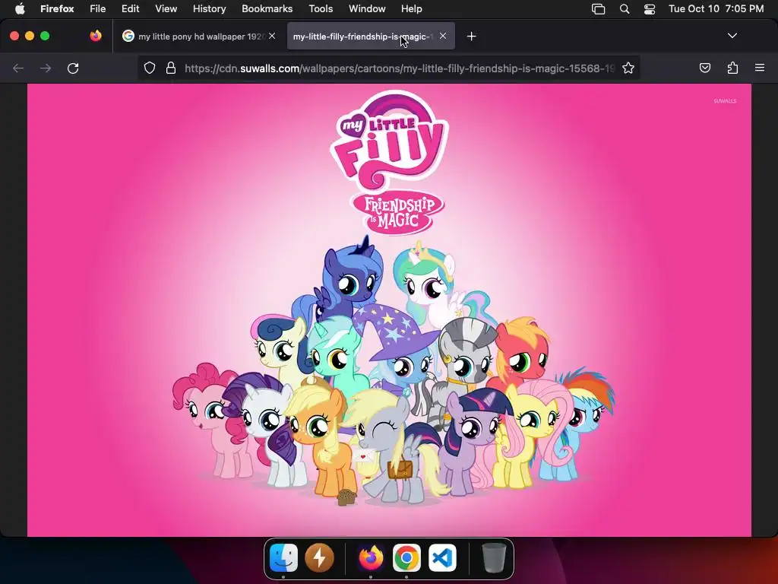Open the Help menu
This screenshot has height=584, width=778.
tap(411, 8)
